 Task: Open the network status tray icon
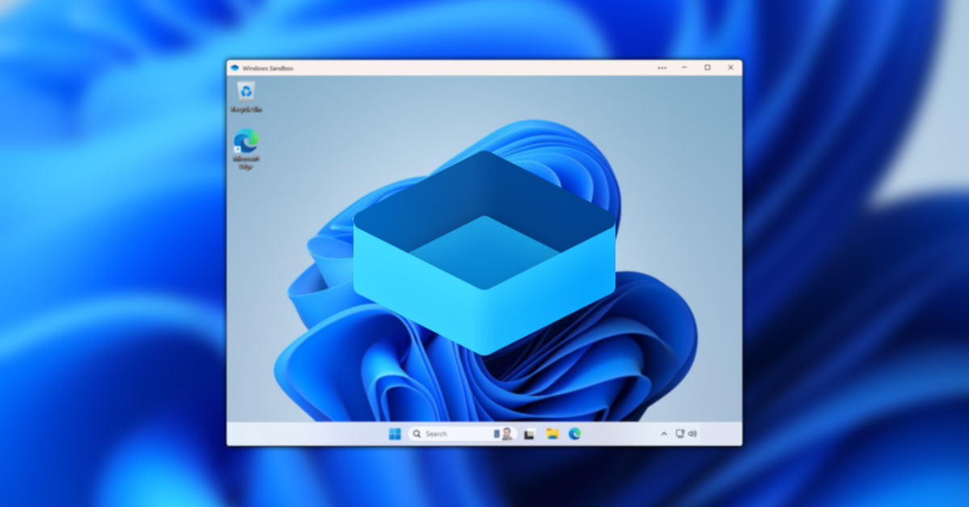[680, 434]
